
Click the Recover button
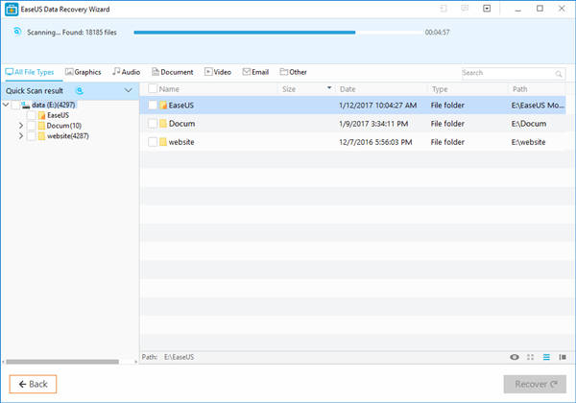pyautogui.click(x=535, y=384)
